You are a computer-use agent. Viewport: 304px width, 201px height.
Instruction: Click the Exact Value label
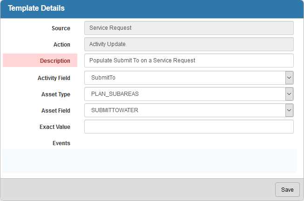pyautogui.click(x=55, y=127)
